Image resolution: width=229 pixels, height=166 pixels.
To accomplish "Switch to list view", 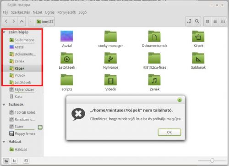I will (215, 22).
